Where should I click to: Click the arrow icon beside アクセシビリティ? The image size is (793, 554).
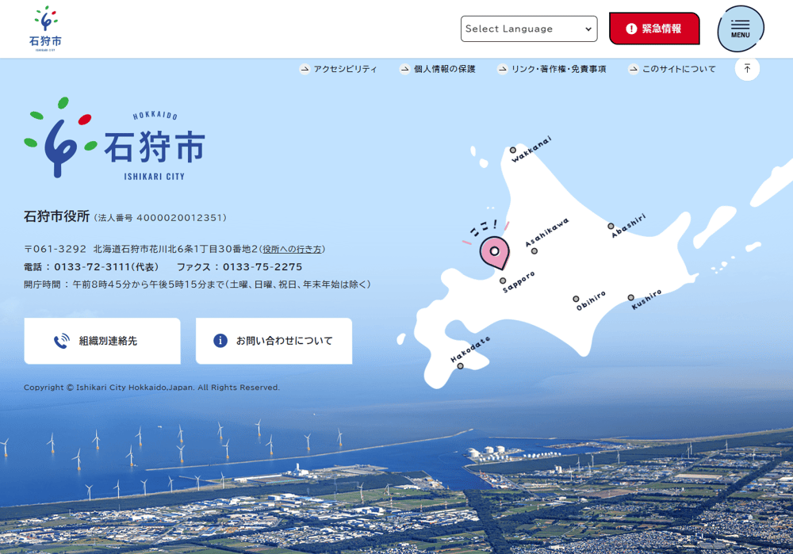[x=305, y=69]
